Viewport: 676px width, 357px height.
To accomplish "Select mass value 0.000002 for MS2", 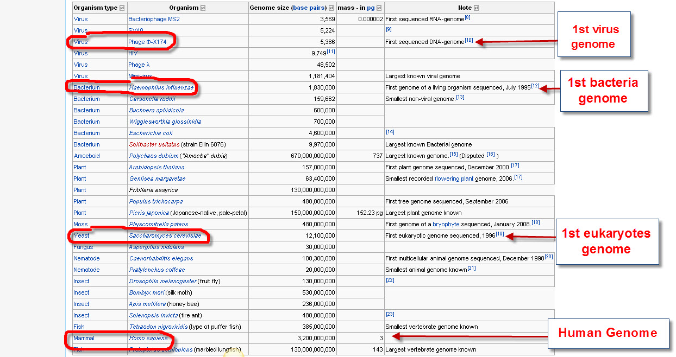I will point(371,19).
